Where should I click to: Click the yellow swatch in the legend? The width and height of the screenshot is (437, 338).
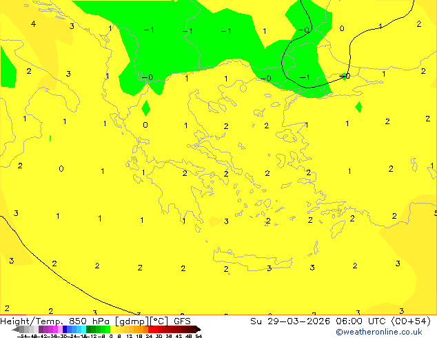pyautogui.click(x=113, y=330)
